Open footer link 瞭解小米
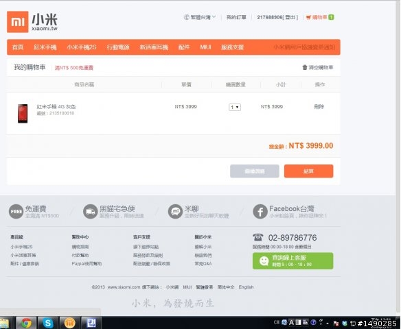 pos(203,247)
